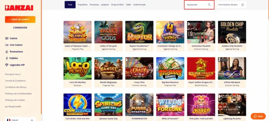The image size is (269, 121).
Task: Click the Connexion link
Action: pos(20,28)
